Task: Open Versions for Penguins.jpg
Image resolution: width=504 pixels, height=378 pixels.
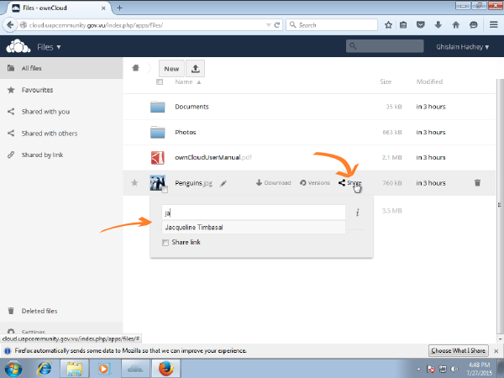Action: (x=315, y=183)
